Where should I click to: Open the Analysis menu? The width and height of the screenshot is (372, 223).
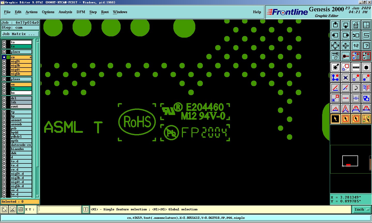[65, 12]
